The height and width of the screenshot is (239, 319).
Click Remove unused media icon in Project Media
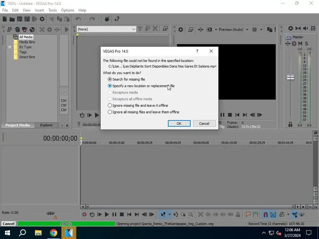point(10,30)
